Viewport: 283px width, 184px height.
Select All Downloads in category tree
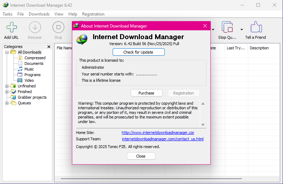[30, 52]
